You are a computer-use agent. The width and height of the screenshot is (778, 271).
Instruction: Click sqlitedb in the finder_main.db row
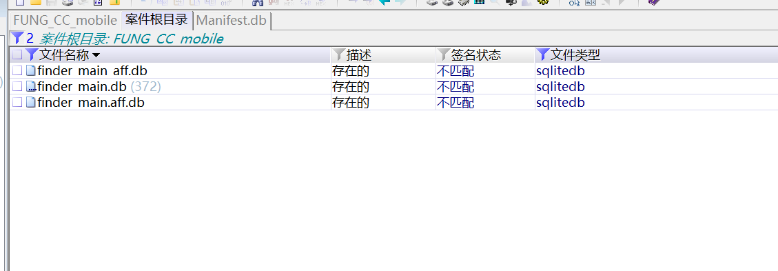561,86
